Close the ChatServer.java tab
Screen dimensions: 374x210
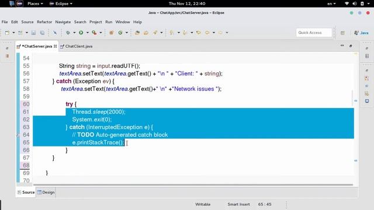tap(56, 46)
